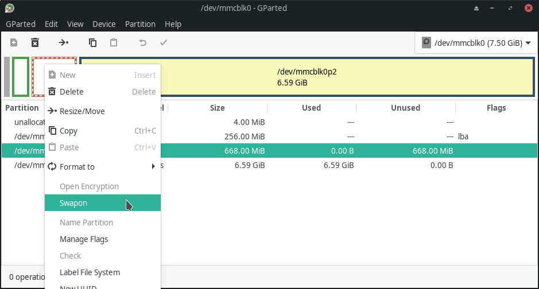Open the Device menu
539x289 pixels.
pos(104,24)
